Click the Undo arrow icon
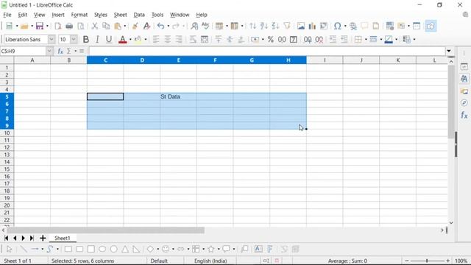The image size is (471, 265). pos(160,26)
